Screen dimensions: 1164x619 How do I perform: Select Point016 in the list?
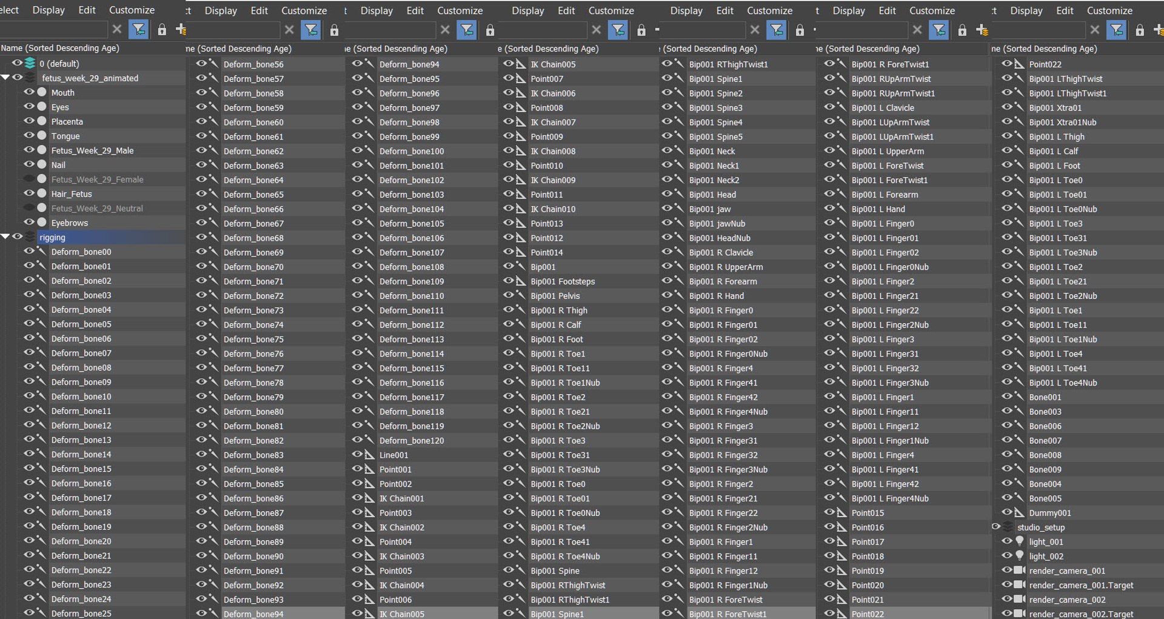click(868, 527)
